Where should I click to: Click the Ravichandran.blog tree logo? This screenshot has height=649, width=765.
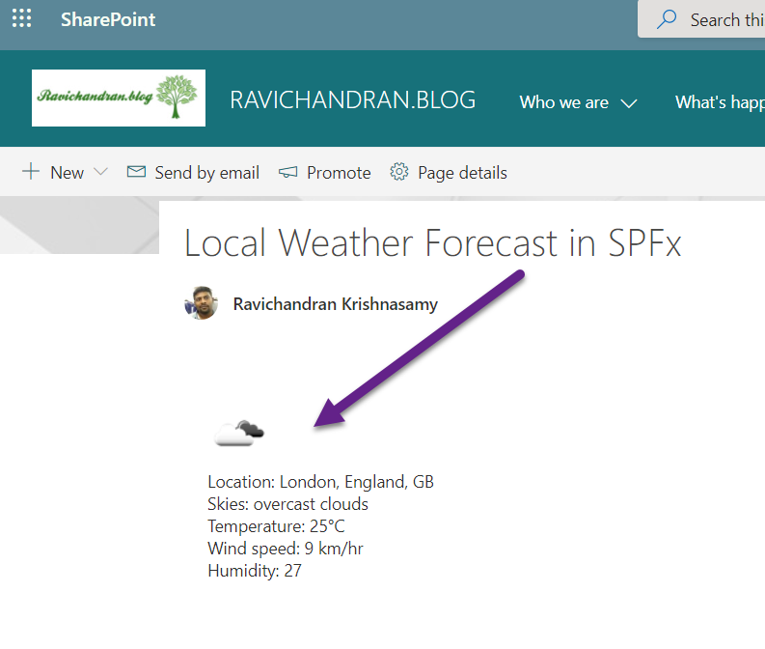tap(119, 98)
